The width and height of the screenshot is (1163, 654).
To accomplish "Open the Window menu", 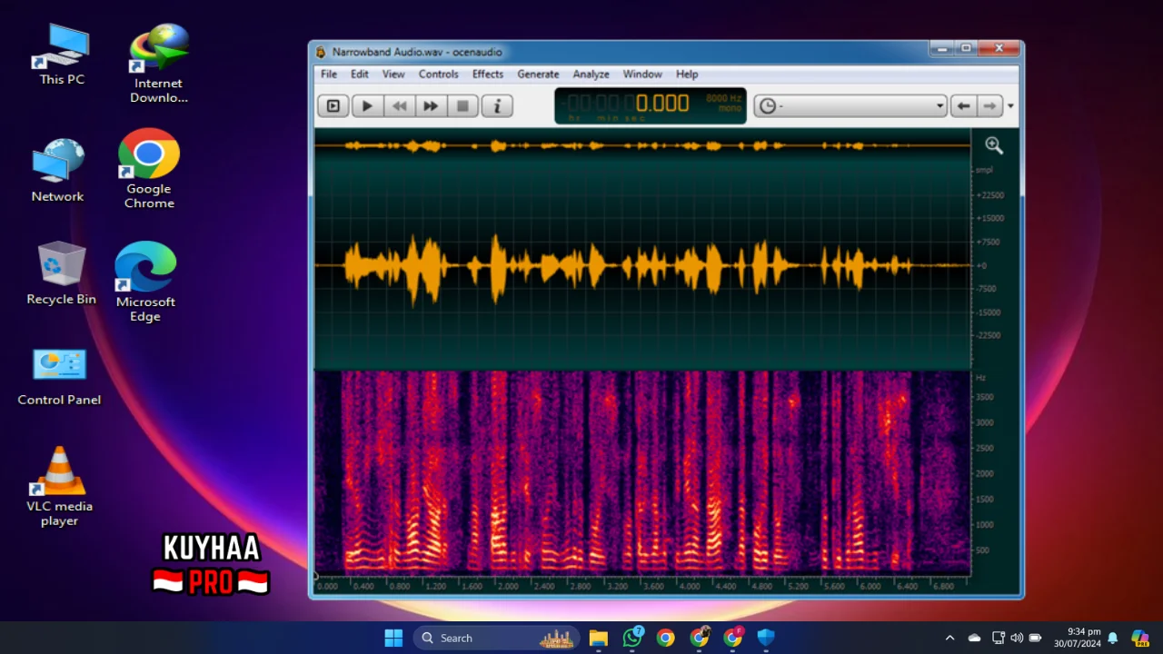I will coord(642,74).
